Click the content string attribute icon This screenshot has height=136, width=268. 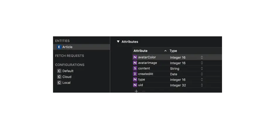point(135,68)
